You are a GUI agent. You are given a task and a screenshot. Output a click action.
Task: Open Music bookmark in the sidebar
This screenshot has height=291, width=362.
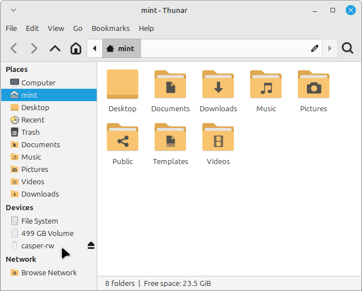[49, 157]
